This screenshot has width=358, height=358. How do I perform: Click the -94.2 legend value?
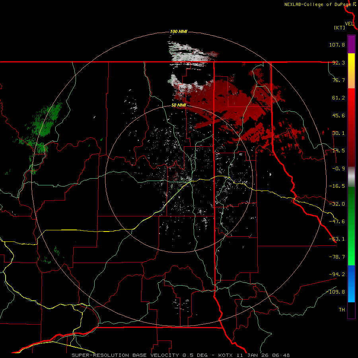pos(337,274)
